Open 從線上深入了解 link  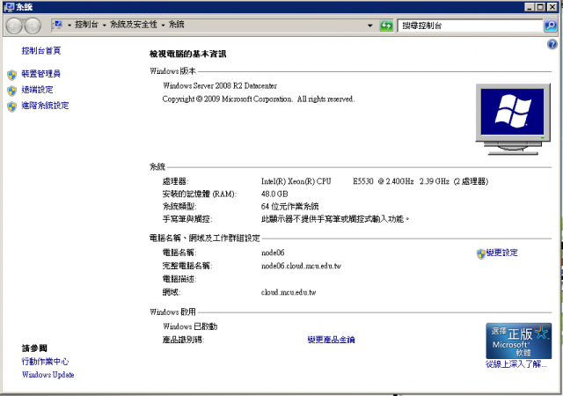click(x=516, y=364)
